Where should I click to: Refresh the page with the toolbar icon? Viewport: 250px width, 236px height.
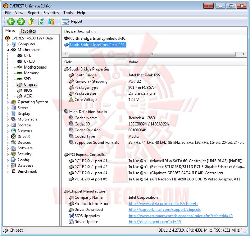(x=41, y=21)
